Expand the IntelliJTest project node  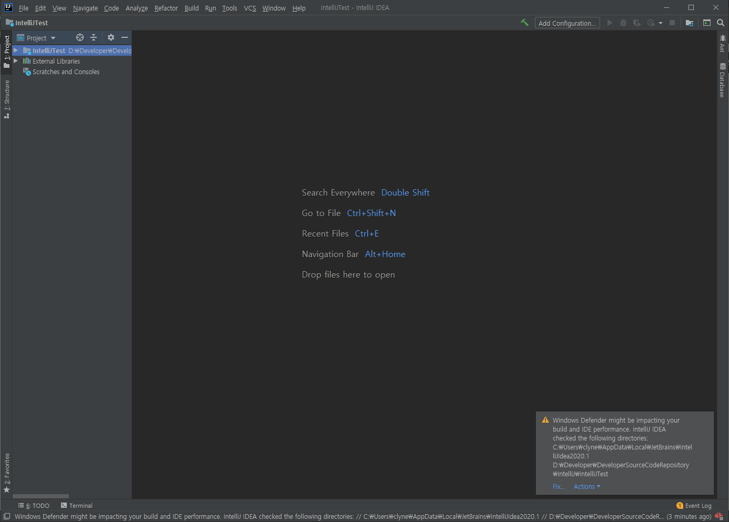tap(16, 50)
